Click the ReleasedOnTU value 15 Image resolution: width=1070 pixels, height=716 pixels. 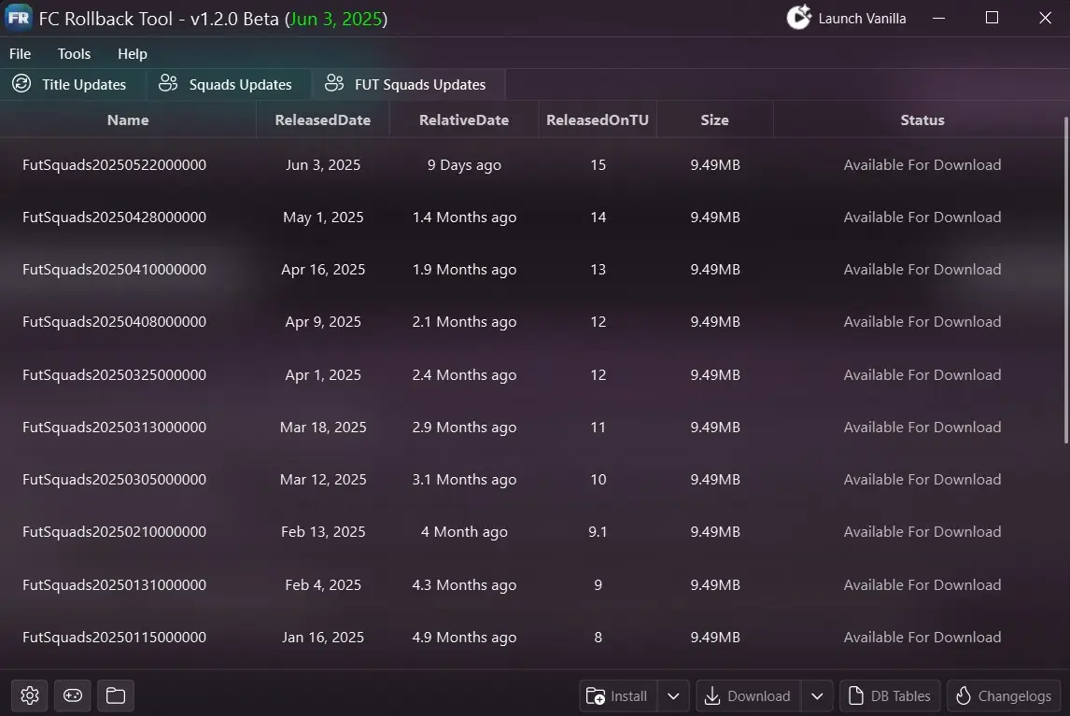[x=598, y=165]
